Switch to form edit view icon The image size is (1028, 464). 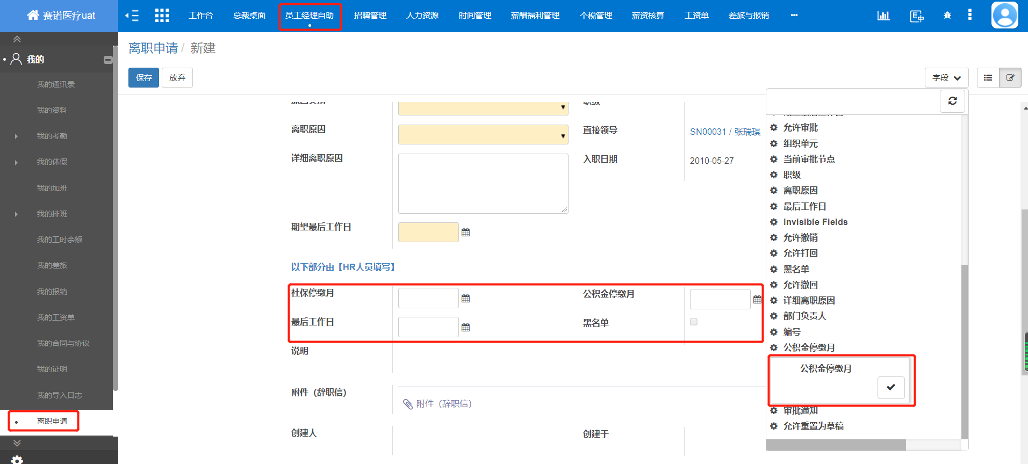(1010, 78)
